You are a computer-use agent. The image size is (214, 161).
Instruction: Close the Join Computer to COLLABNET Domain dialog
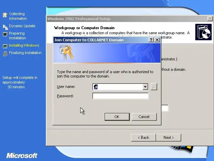[157, 40]
